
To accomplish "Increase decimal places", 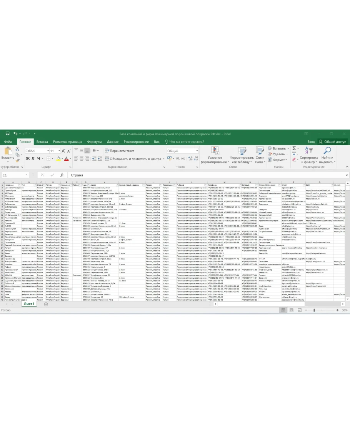I will tap(190, 158).
